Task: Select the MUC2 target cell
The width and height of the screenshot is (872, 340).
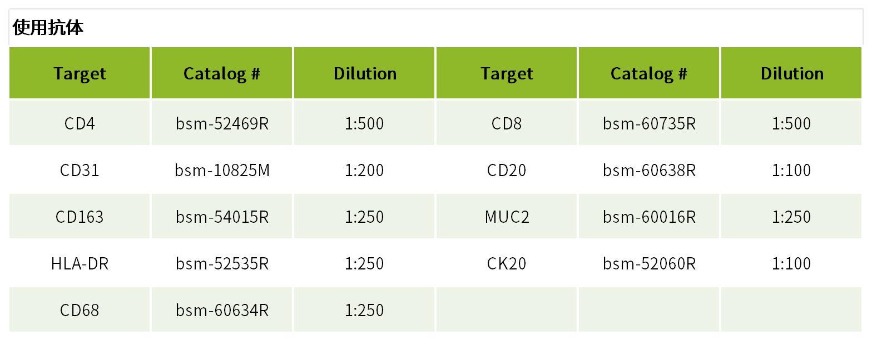Action: [507, 217]
